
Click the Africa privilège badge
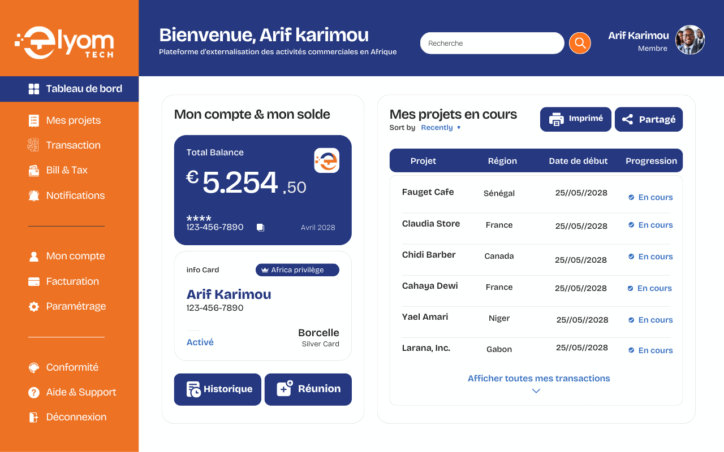pyautogui.click(x=297, y=270)
